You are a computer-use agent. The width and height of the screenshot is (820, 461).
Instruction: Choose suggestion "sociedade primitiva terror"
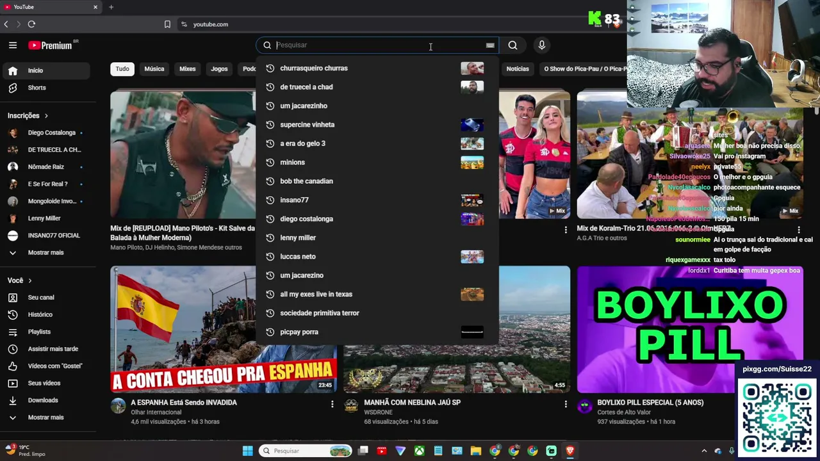click(377, 313)
